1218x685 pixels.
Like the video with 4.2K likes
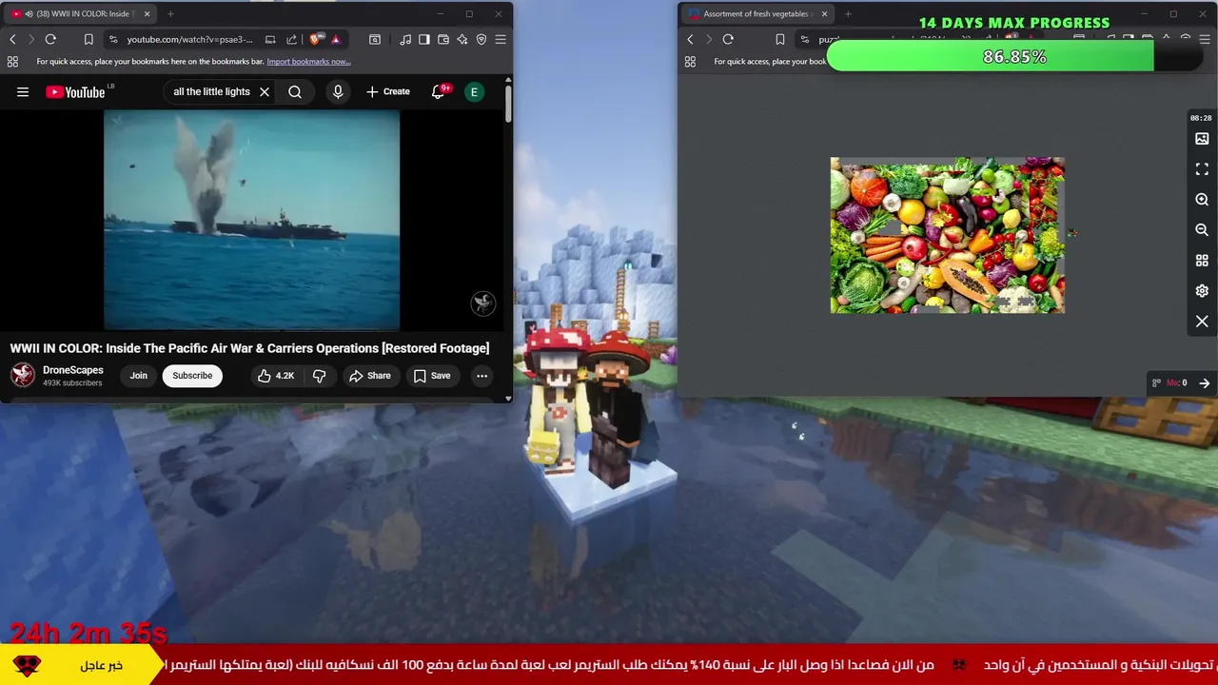click(x=276, y=376)
